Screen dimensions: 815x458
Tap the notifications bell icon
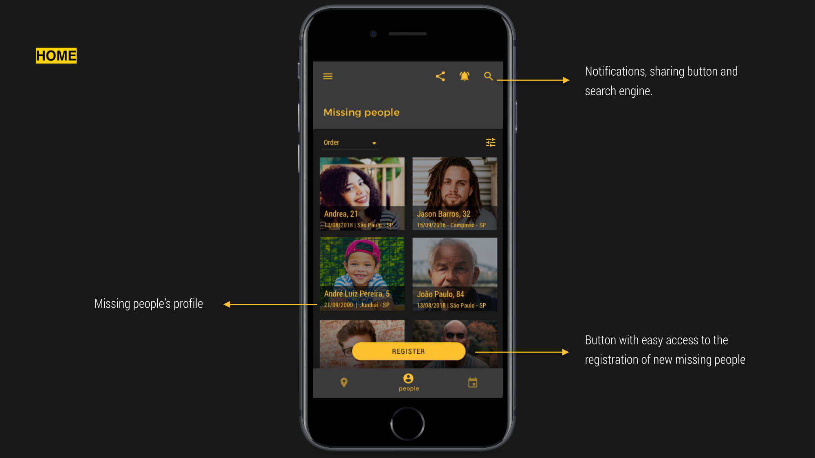tap(465, 75)
